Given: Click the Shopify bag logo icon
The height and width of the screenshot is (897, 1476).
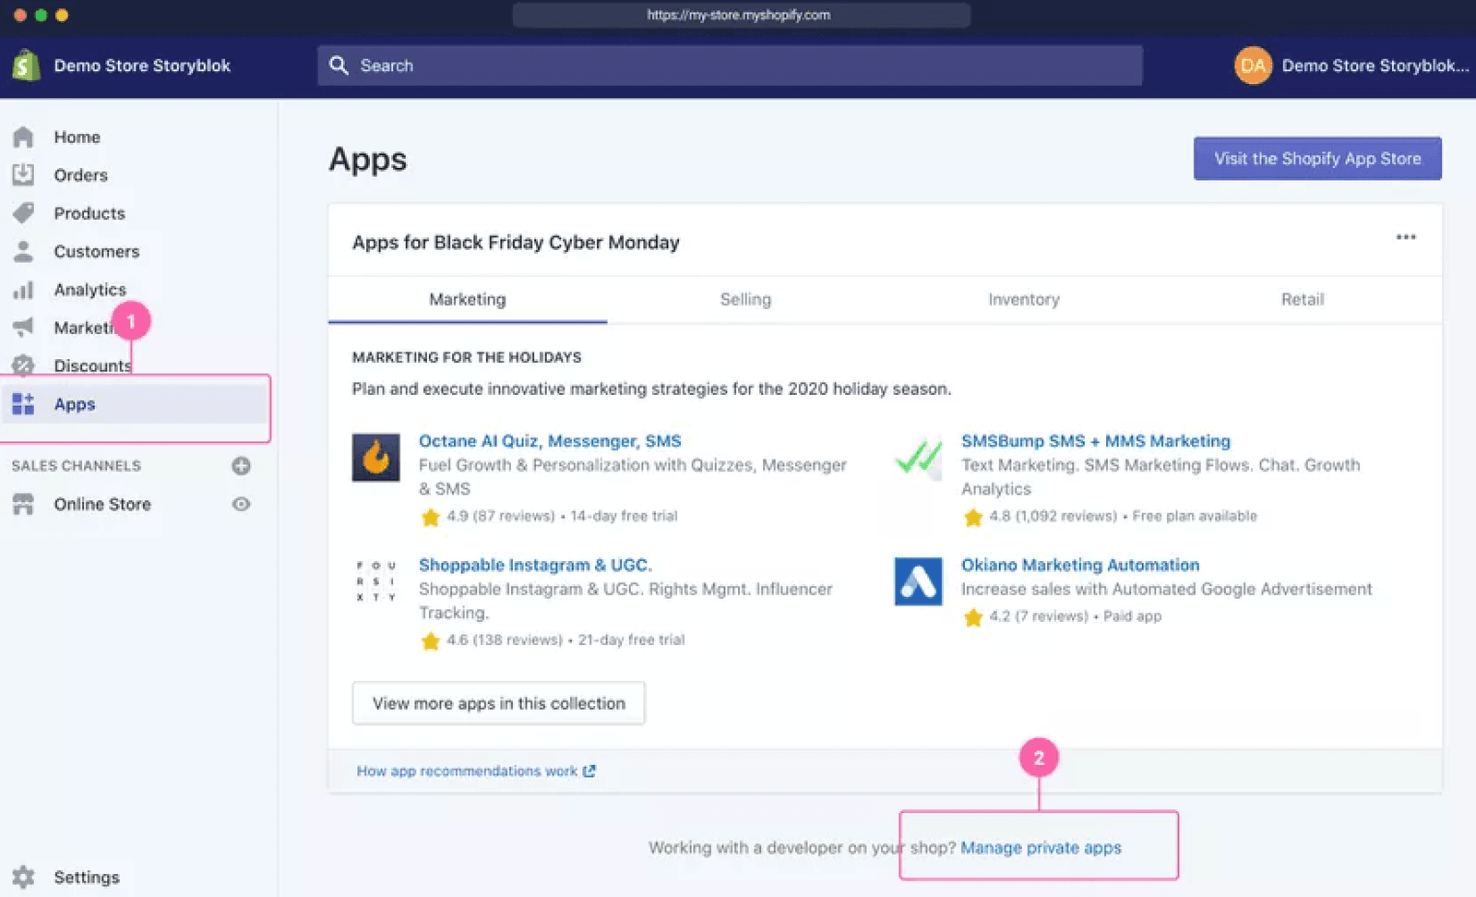Looking at the screenshot, I should [26, 66].
